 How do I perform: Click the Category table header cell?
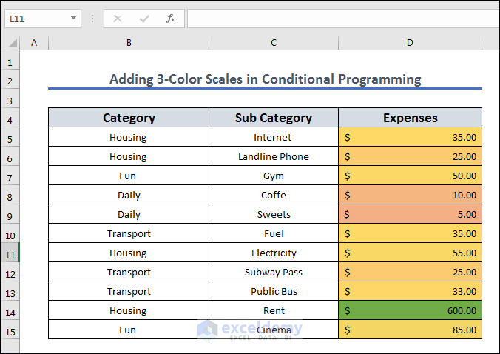click(129, 118)
